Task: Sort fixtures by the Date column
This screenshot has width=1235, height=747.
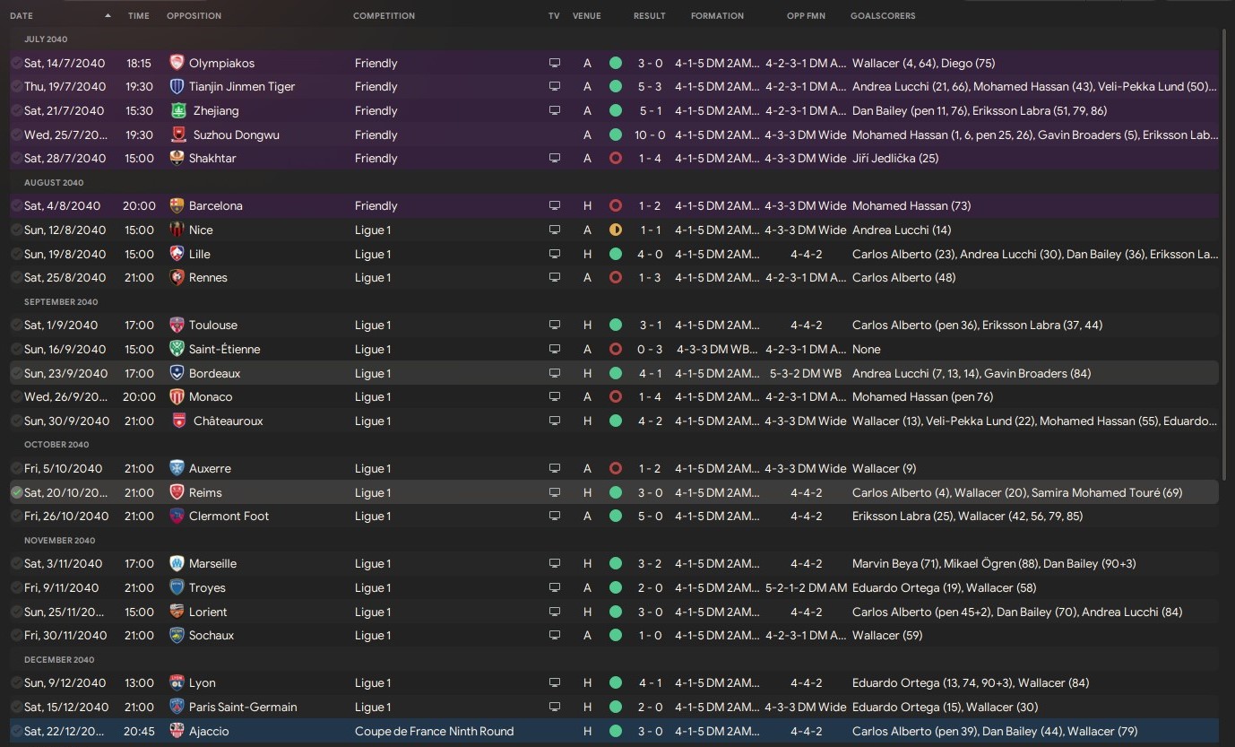Action: coord(22,15)
